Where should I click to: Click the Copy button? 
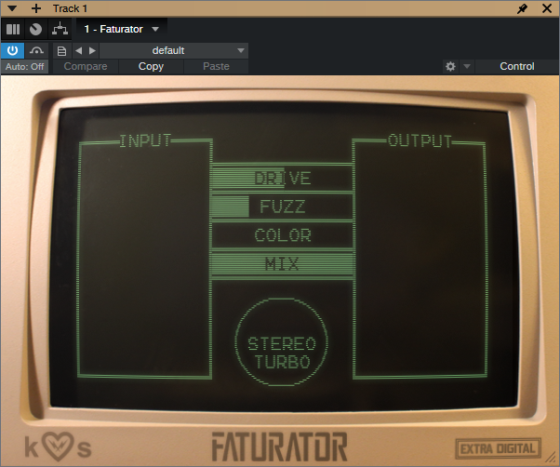151,66
